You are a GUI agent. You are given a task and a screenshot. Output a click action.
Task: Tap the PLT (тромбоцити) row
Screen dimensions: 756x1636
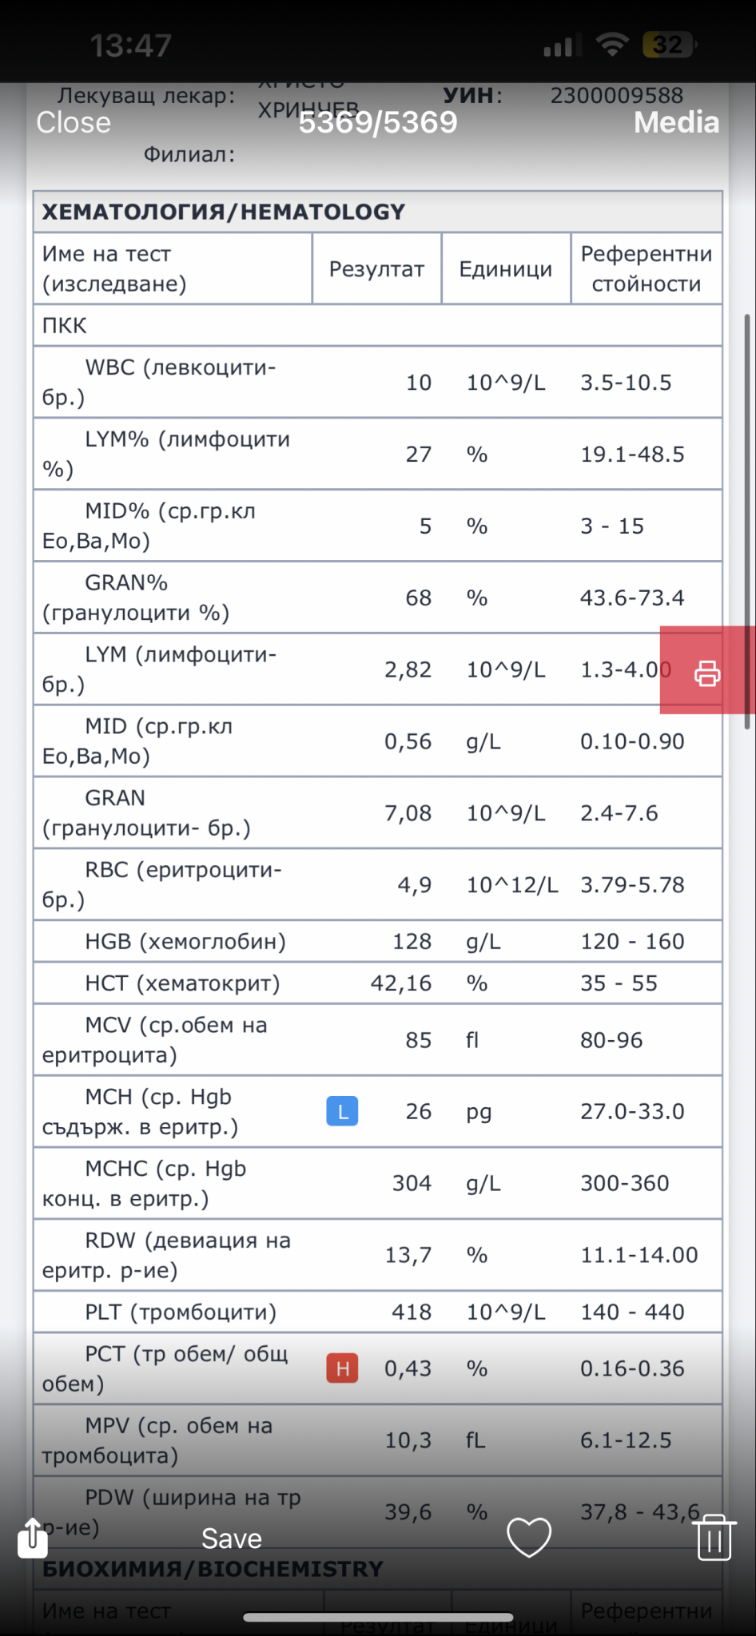tap(181, 1312)
